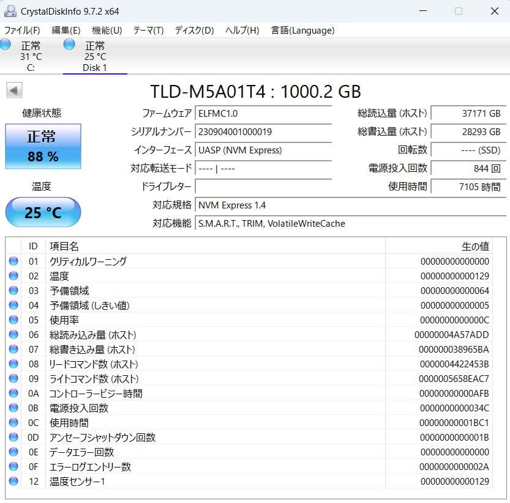Open the ファイル(F) menu
This screenshot has width=510, height=503.
(22, 30)
